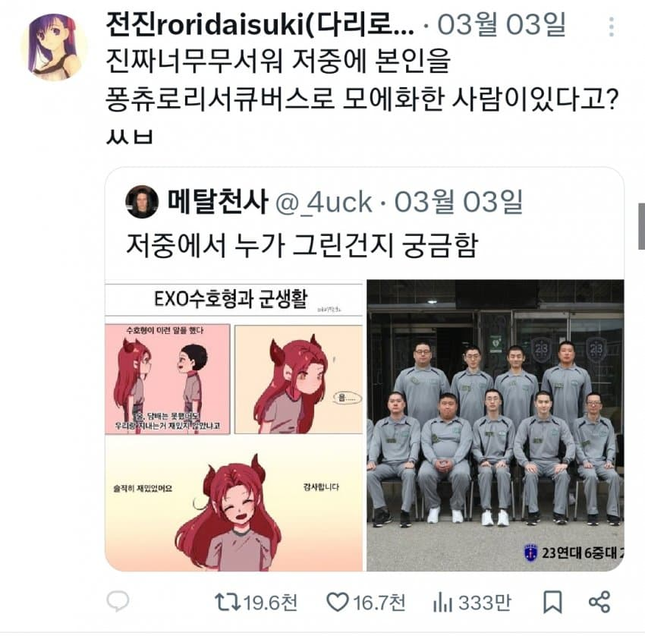645x636 pixels.
Task: Click the retweet arrows icon
Action: (x=227, y=602)
